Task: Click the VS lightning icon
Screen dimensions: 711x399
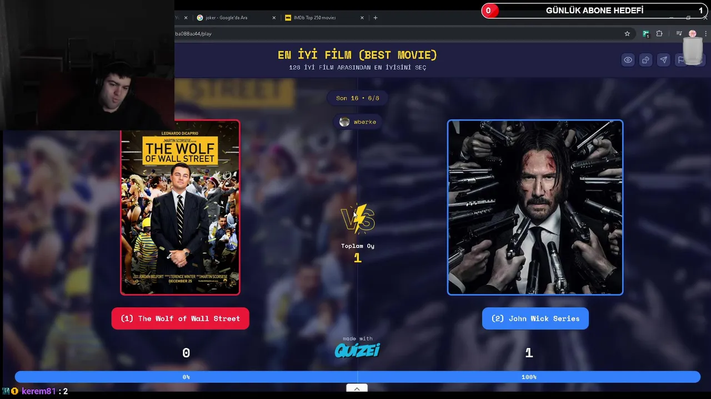Action: (x=358, y=218)
